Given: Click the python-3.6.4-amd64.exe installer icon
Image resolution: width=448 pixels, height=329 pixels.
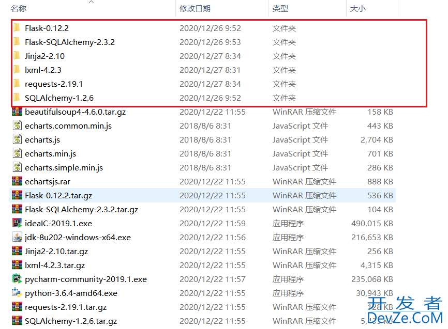Looking at the screenshot, I should pyautogui.click(x=17, y=293).
